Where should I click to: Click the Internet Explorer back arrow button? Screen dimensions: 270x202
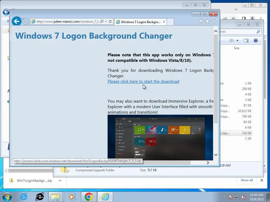point(17,21)
